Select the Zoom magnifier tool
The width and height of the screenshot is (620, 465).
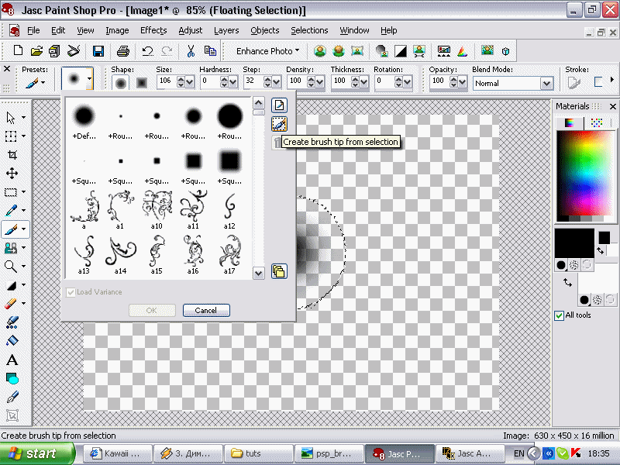pos(11,266)
